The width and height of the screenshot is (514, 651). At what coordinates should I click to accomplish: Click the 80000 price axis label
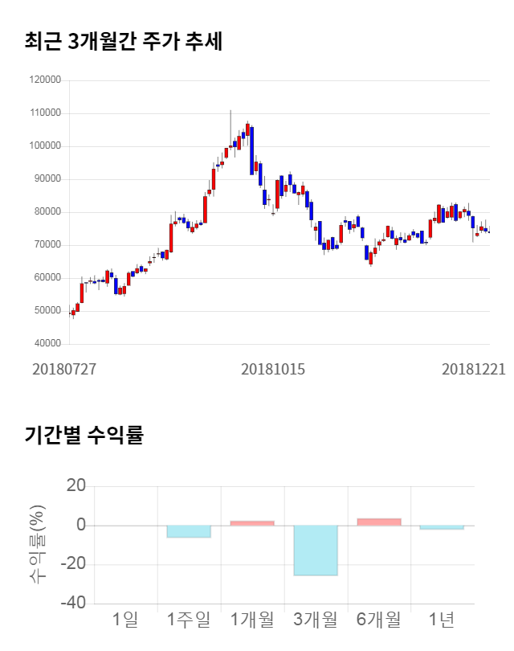tap(47, 212)
